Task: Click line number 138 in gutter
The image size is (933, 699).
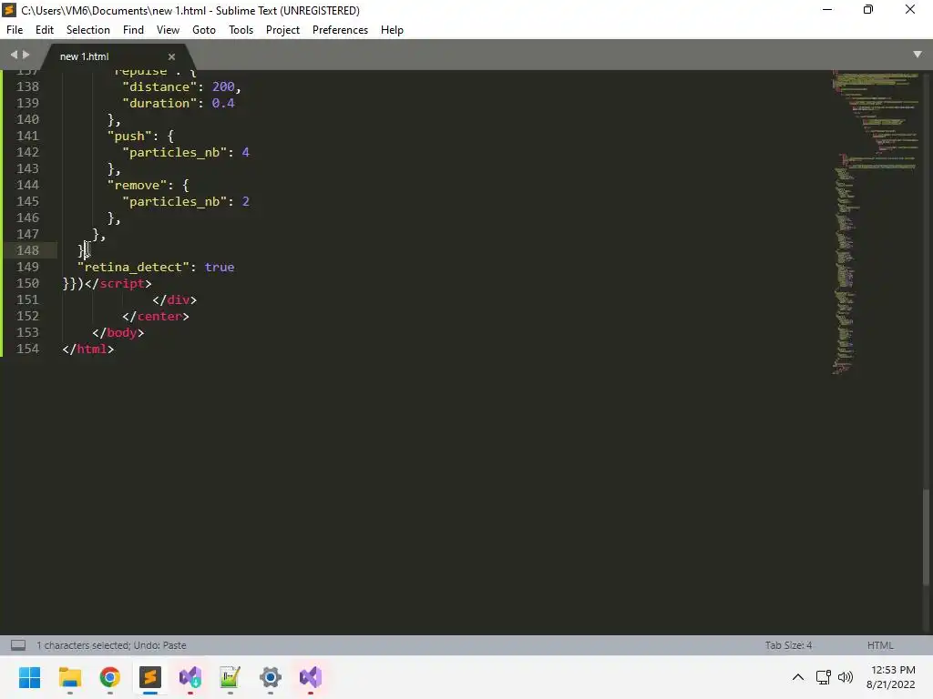Action: point(27,86)
